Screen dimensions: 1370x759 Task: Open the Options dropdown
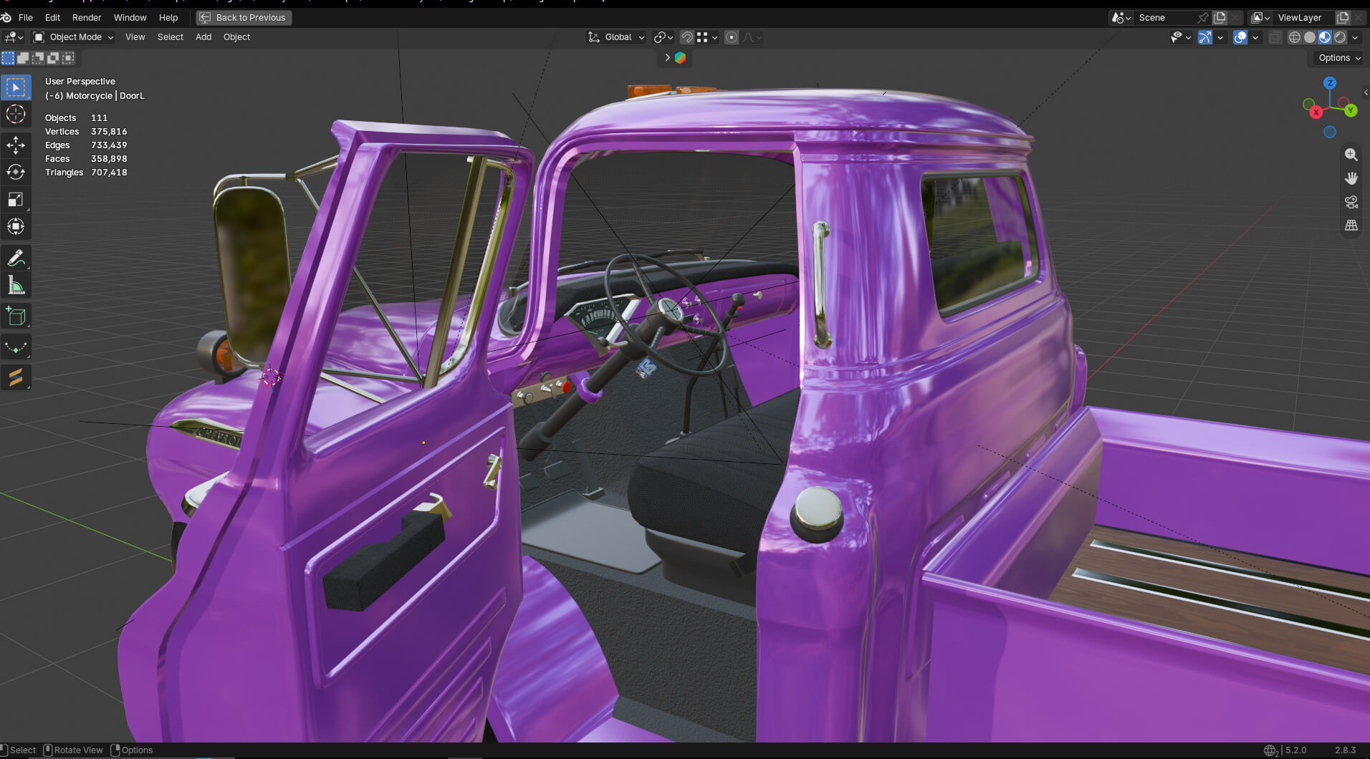1338,58
